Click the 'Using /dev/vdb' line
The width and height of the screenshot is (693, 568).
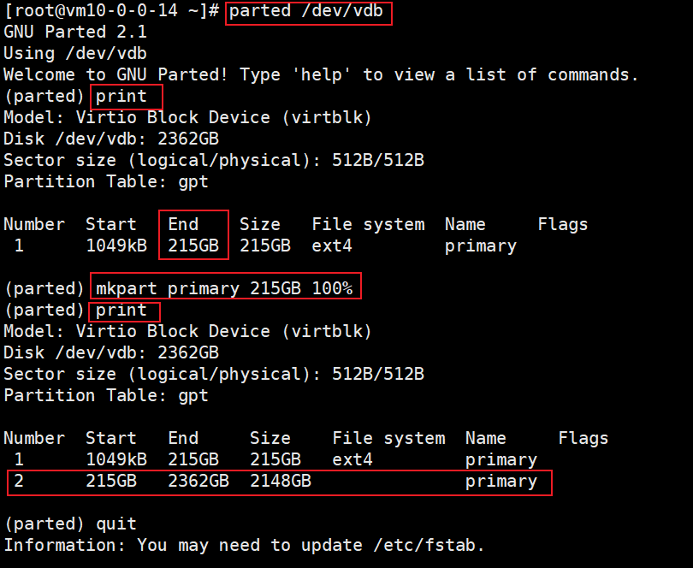coord(75,54)
